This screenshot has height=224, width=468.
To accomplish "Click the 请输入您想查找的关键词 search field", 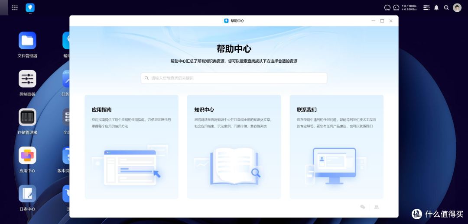I will pyautogui.click(x=234, y=78).
